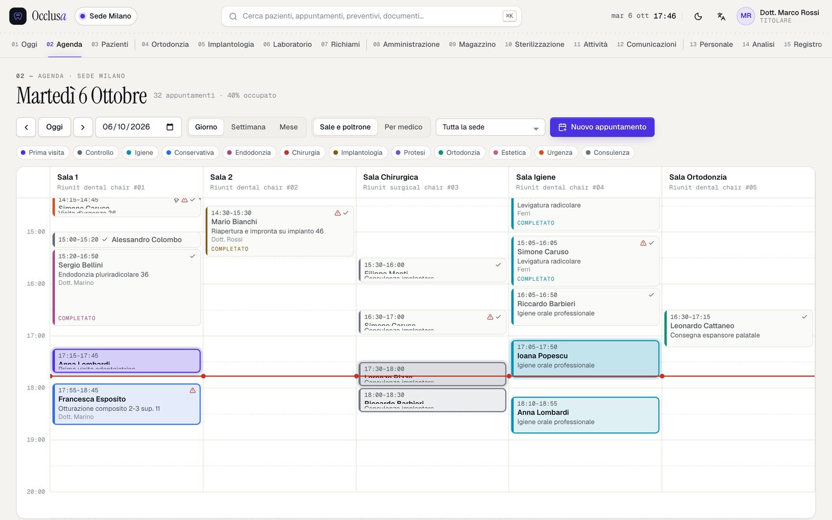Image resolution: width=832 pixels, height=520 pixels.
Task: Open the Tutta la sede dropdown
Action: tap(491, 127)
